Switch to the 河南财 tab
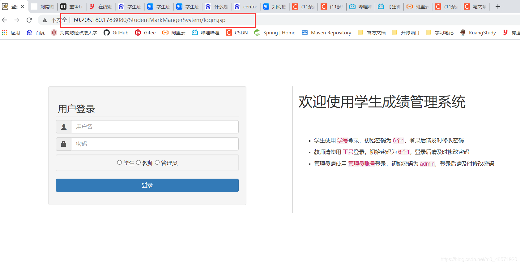Viewport: 520px width, 265px height. (43, 7)
